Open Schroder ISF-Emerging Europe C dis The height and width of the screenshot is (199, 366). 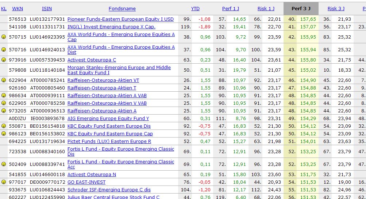pyautogui.click(x=109, y=190)
